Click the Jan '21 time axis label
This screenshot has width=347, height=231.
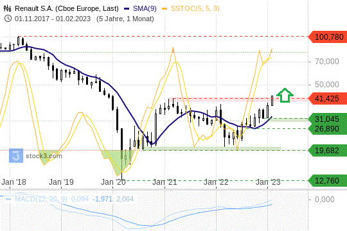pos(165,182)
